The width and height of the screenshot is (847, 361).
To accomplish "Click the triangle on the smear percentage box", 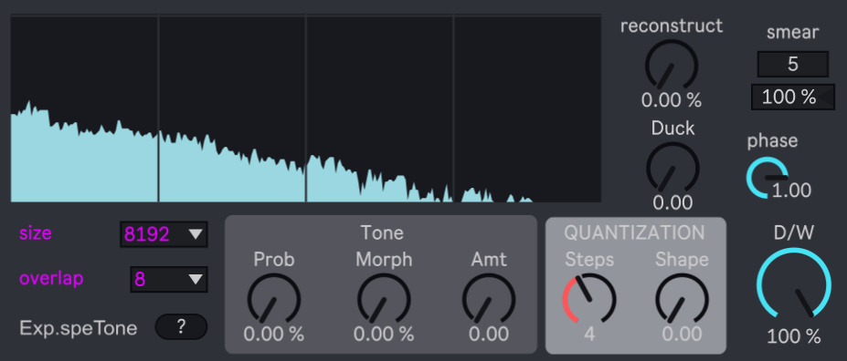I will point(828,97).
